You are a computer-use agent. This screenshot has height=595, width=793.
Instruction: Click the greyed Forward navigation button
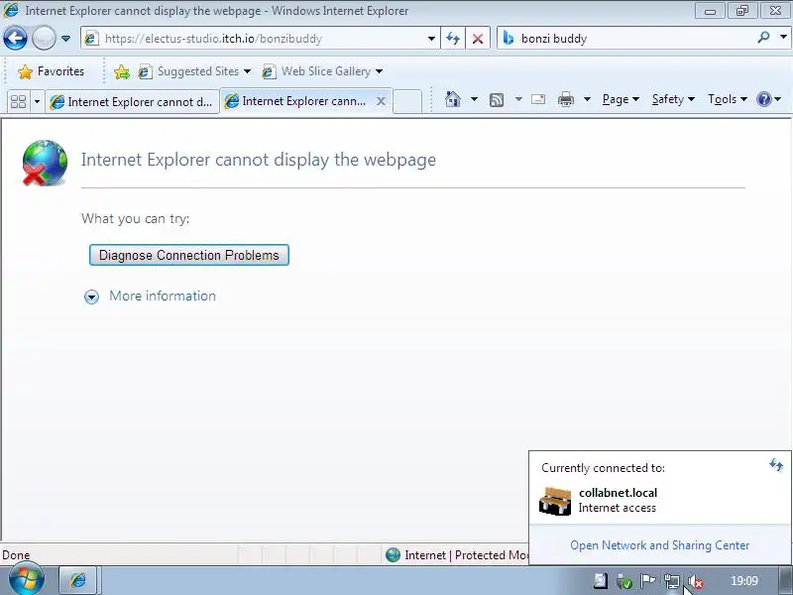(x=44, y=38)
